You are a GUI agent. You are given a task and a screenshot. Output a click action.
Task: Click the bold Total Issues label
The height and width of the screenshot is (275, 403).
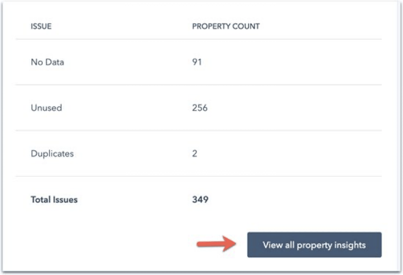pyautogui.click(x=54, y=200)
